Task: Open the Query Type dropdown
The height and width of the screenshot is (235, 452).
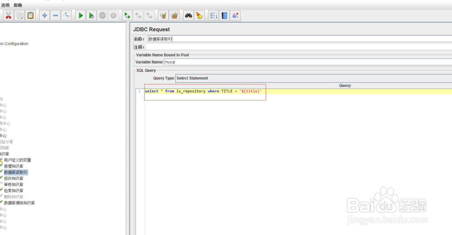Action: pos(314,78)
